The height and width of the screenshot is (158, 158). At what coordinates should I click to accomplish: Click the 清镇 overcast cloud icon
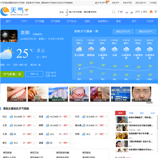click(48, 143)
